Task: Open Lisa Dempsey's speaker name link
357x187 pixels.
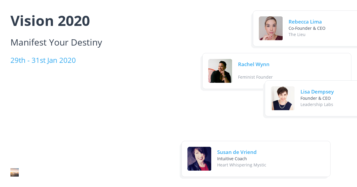Action: coord(317,92)
